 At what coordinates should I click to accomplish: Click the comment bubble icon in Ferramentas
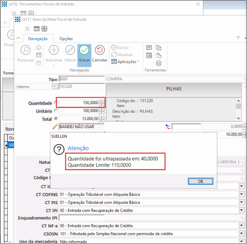[x=149, y=47]
